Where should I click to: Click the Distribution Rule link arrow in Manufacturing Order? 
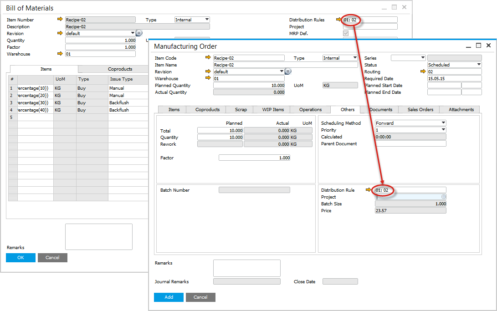point(369,190)
